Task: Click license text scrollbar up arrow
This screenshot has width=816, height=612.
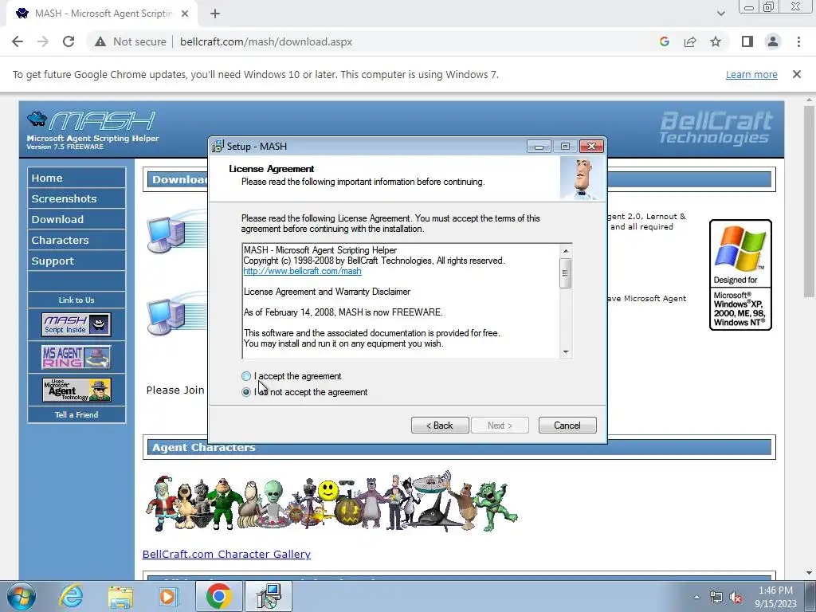Action: 566,251
